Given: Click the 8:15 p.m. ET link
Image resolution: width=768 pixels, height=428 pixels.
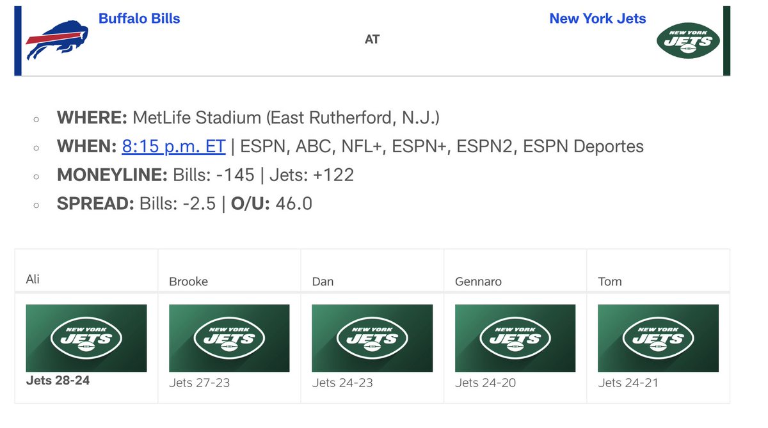Looking at the screenshot, I should [173, 147].
